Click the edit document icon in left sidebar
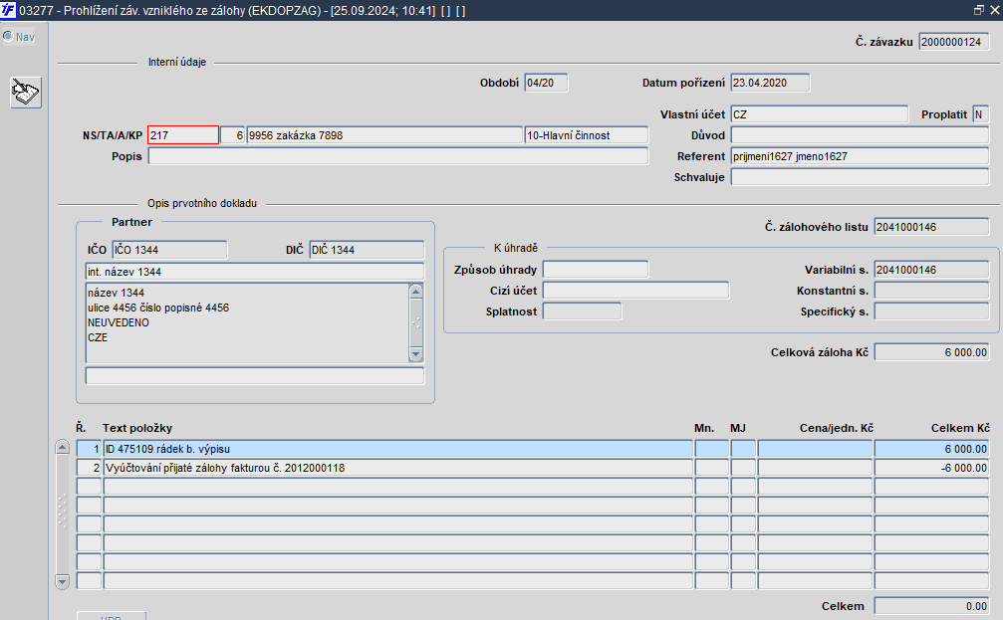 [26, 93]
